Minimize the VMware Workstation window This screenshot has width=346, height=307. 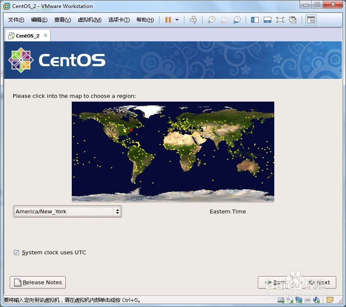pos(306,4)
